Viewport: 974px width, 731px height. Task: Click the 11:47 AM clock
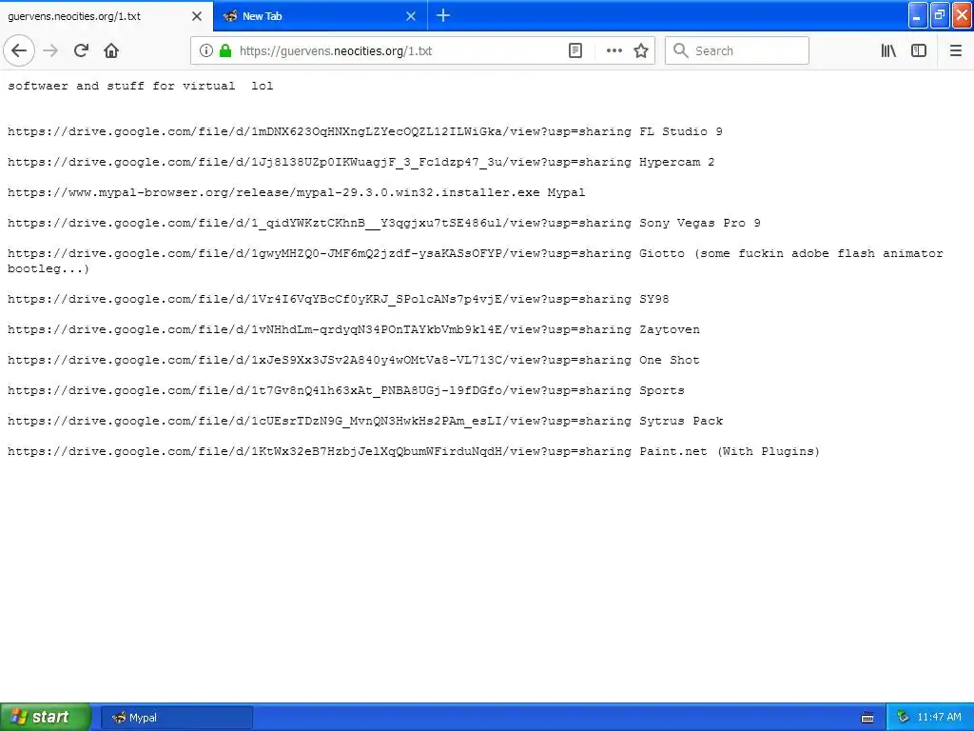tap(939, 717)
